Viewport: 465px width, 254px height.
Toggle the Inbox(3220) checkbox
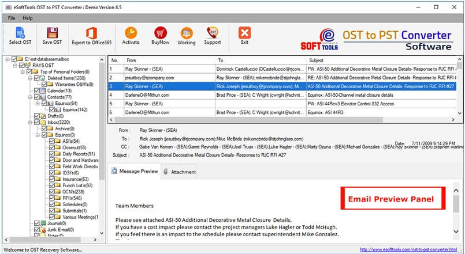click(x=36, y=122)
